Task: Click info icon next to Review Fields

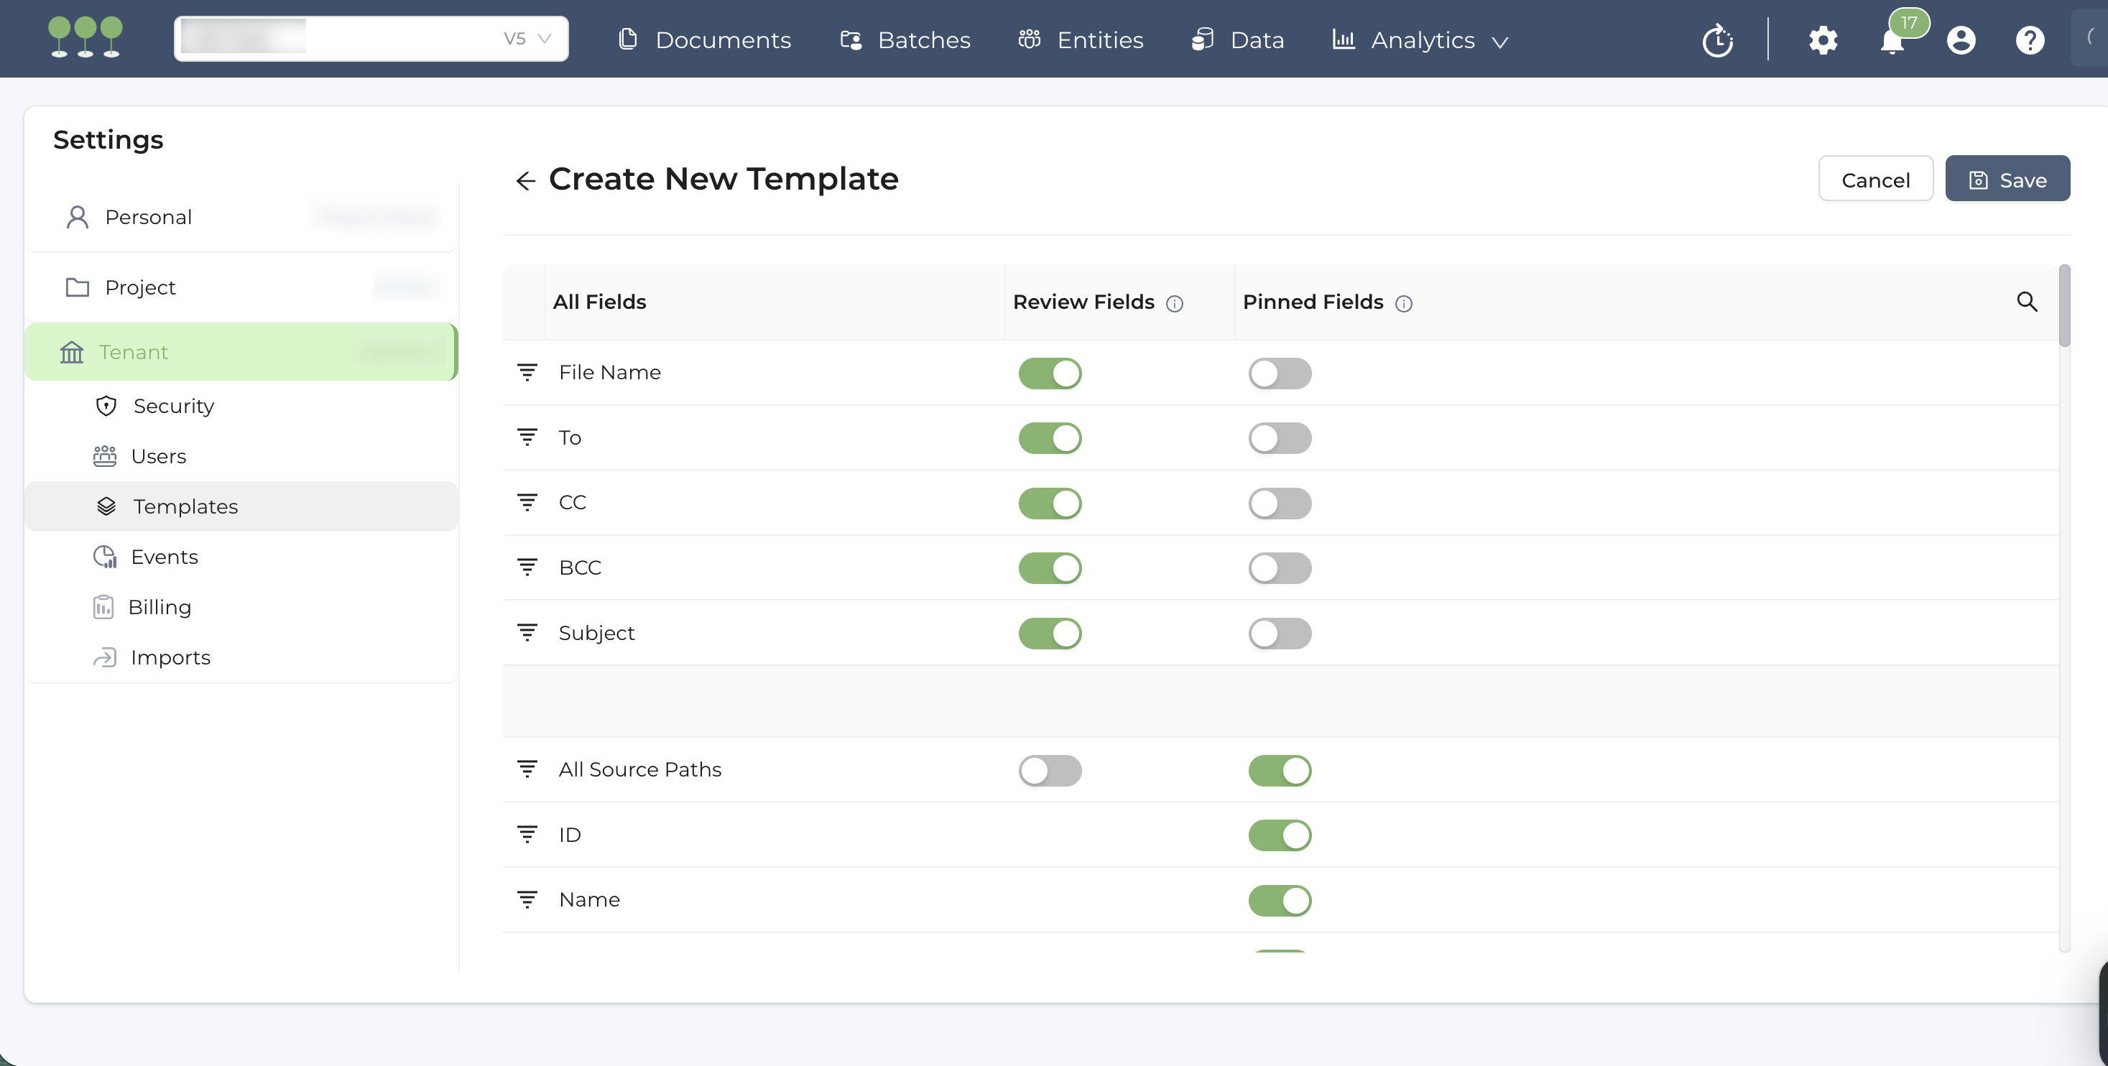Action: pyautogui.click(x=1174, y=305)
